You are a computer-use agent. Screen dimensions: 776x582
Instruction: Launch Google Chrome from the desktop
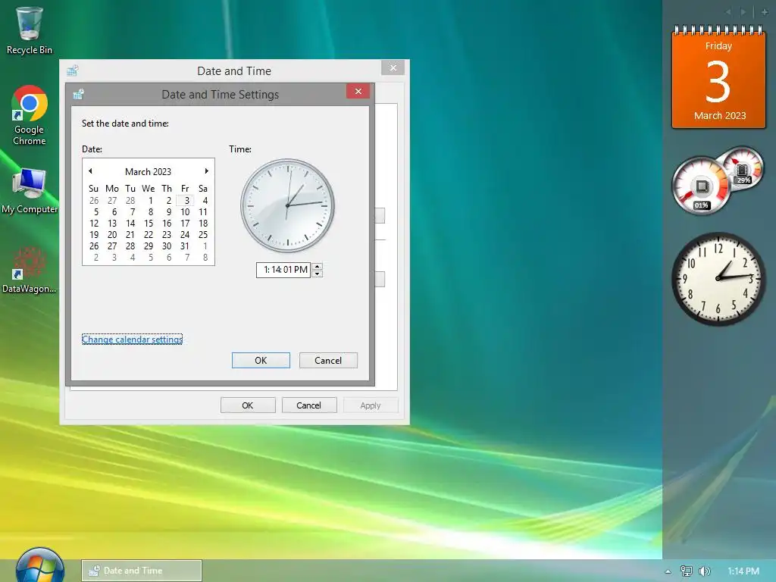[x=30, y=116]
